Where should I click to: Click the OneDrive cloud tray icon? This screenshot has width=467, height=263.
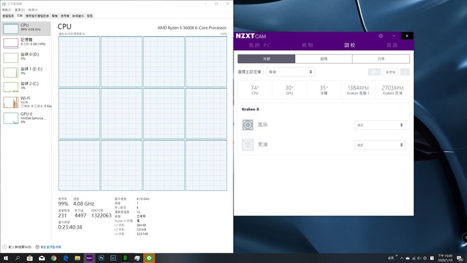tap(407, 258)
